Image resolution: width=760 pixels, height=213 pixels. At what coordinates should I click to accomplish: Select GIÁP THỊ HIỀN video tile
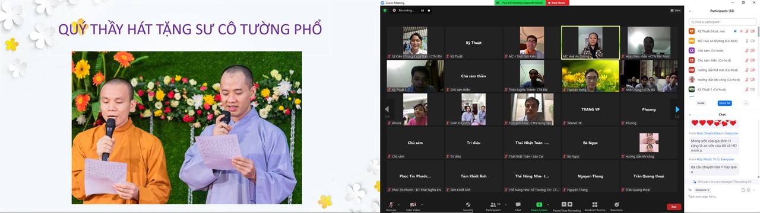[x=474, y=109]
